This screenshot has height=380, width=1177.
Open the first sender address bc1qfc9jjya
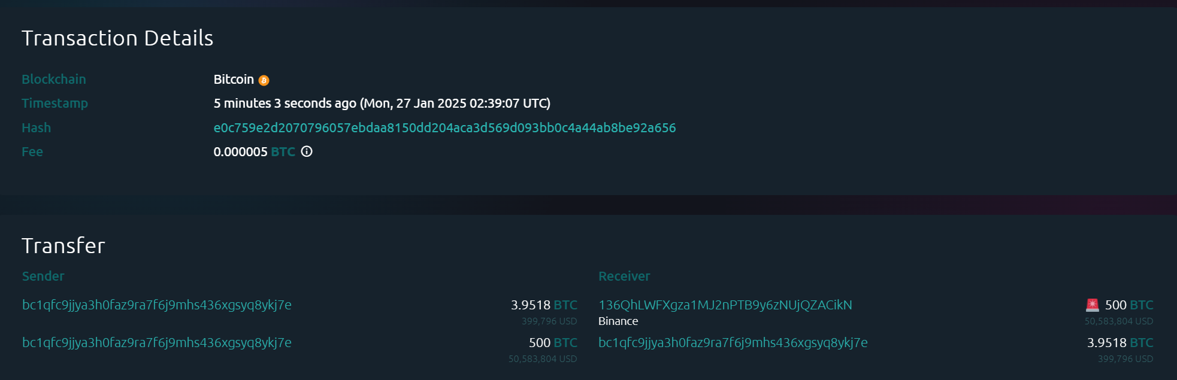(156, 305)
